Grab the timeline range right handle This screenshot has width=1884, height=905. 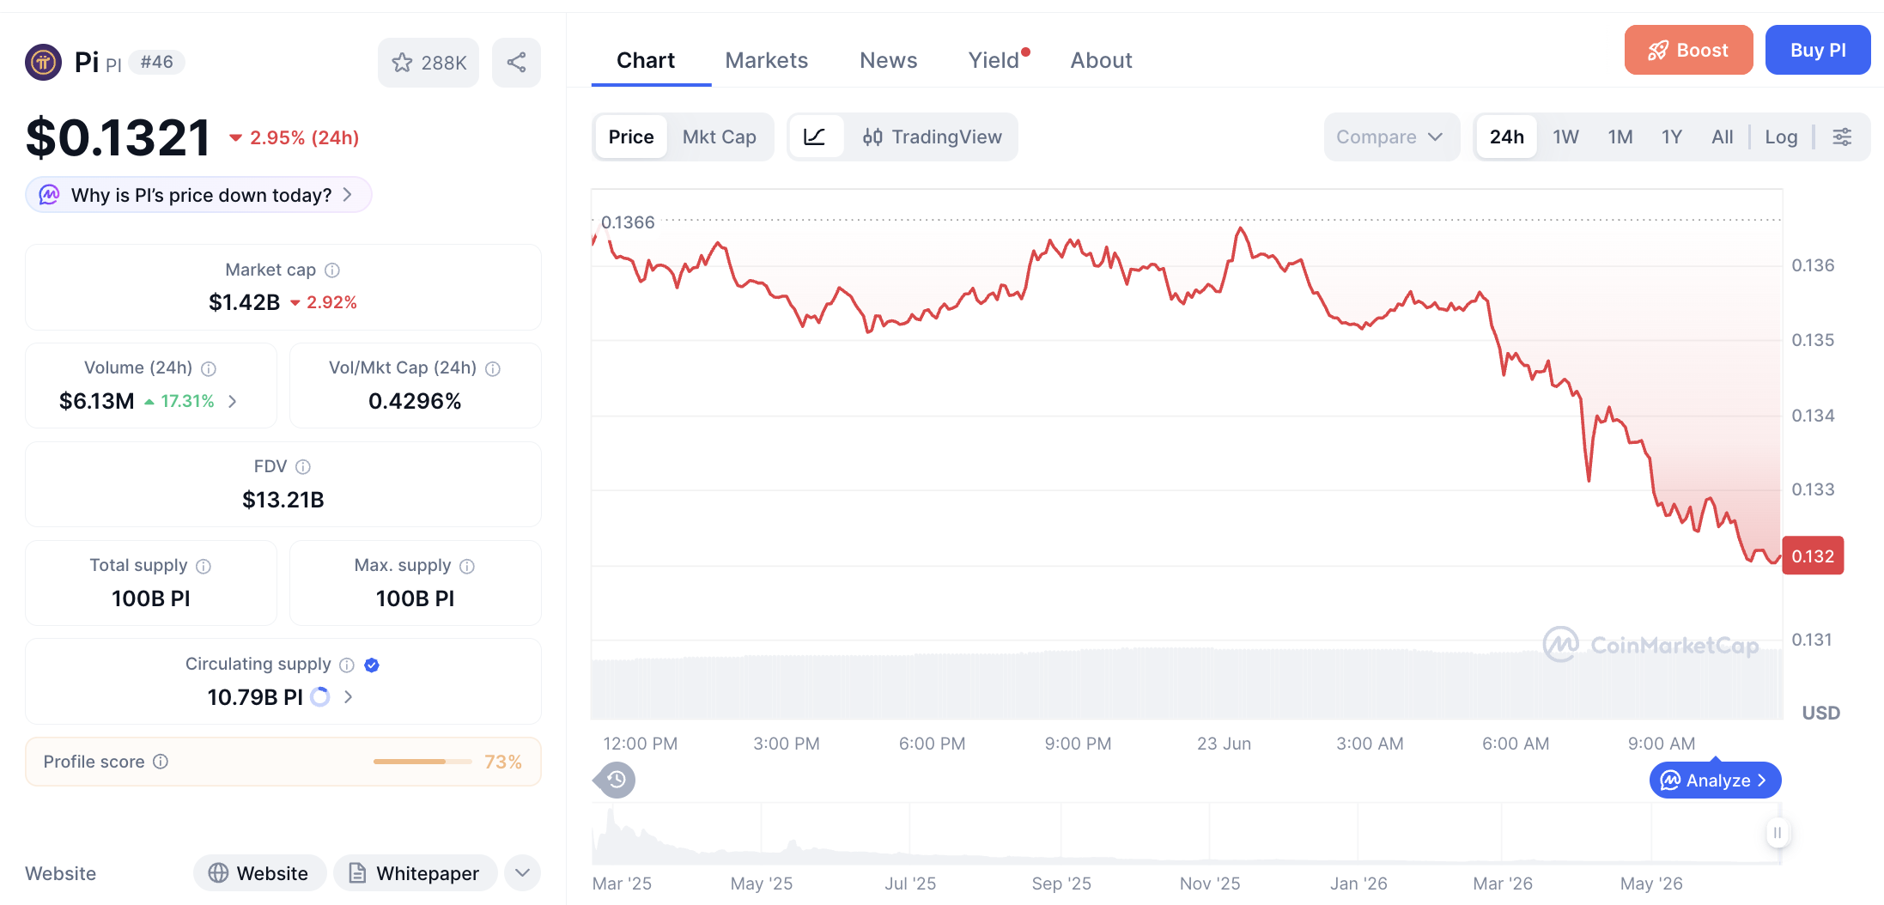pyautogui.click(x=1778, y=832)
